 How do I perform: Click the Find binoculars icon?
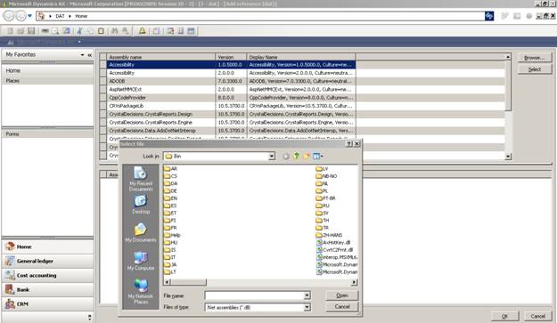coord(114,31)
